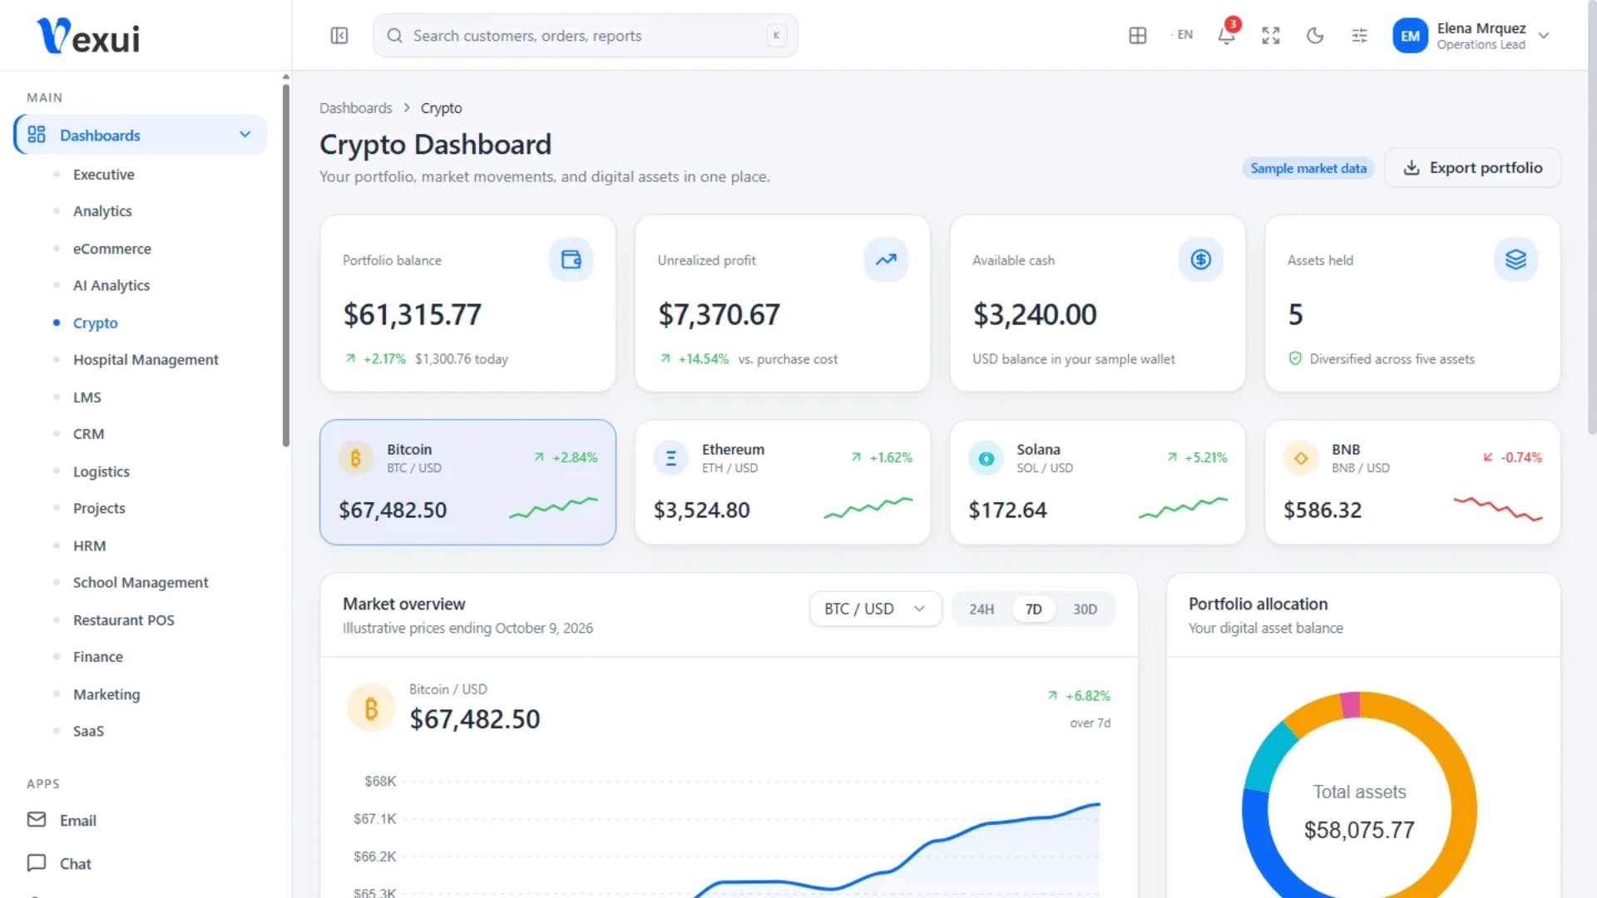Open the BTC / USD pair dropdown
1597x898 pixels.
pyautogui.click(x=875, y=609)
